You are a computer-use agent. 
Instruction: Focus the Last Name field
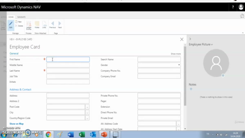(68, 71)
